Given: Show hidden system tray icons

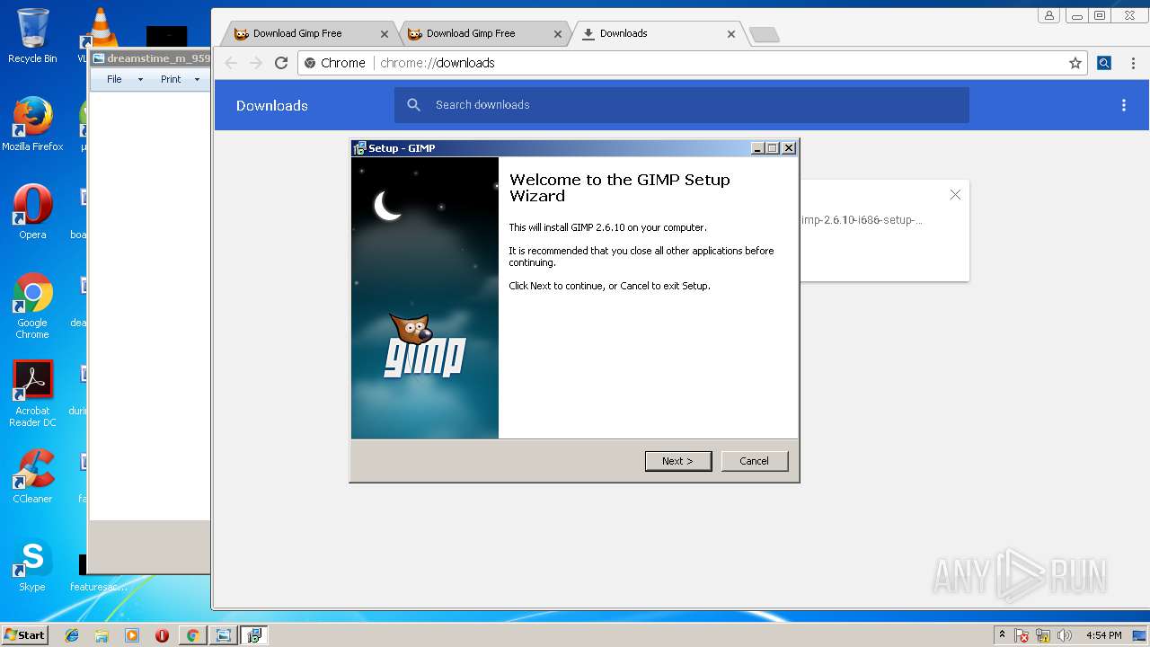Looking at the screenshot, I should (1003, 635).
